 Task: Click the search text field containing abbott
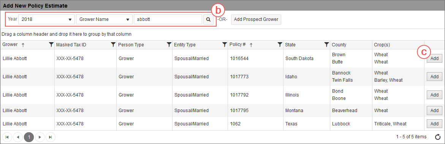pyautogui.click(x=168, y=20)
